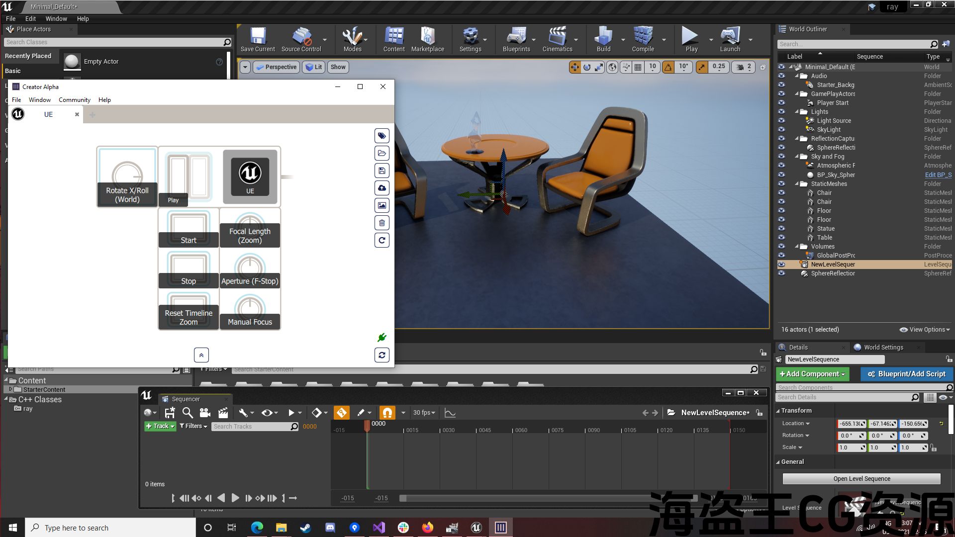Viewport: 955px width, 537px height.
Task: Open the Perspective viewport dropdown
Action: tap(276, 67)
